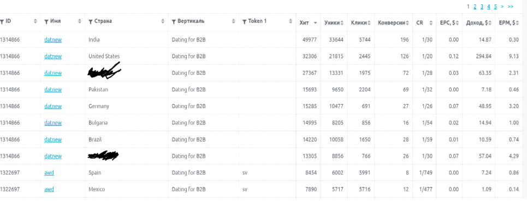The width and height of the screenshot is (527, 210).
Task: Toggle sorting on the CR column
Action: pyautogui.click(x=431, y=23)
